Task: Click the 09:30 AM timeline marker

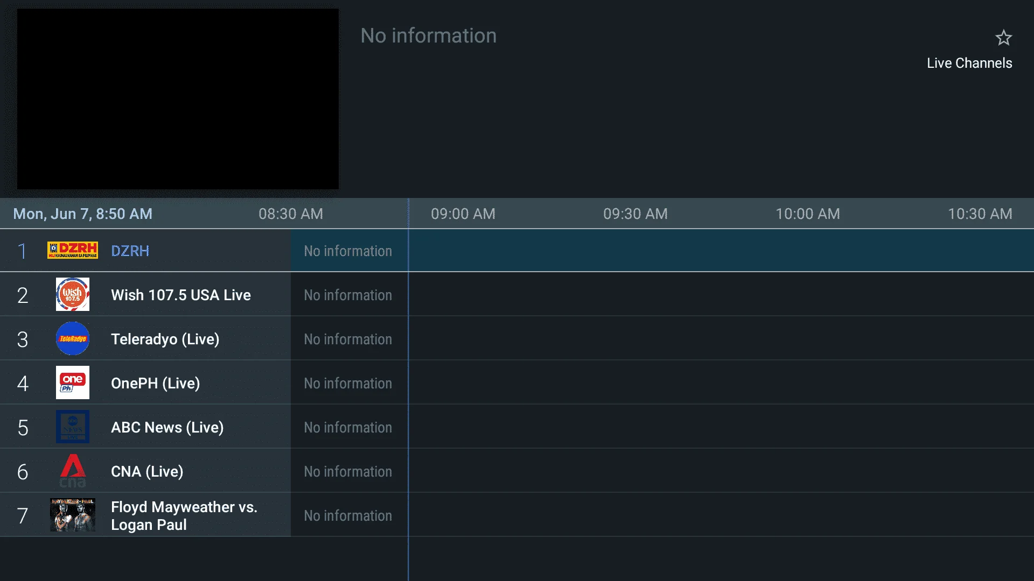Action: (x=635, y=214)
